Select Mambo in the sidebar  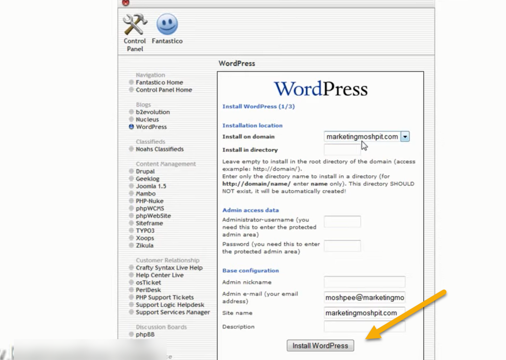pos(145,194)
